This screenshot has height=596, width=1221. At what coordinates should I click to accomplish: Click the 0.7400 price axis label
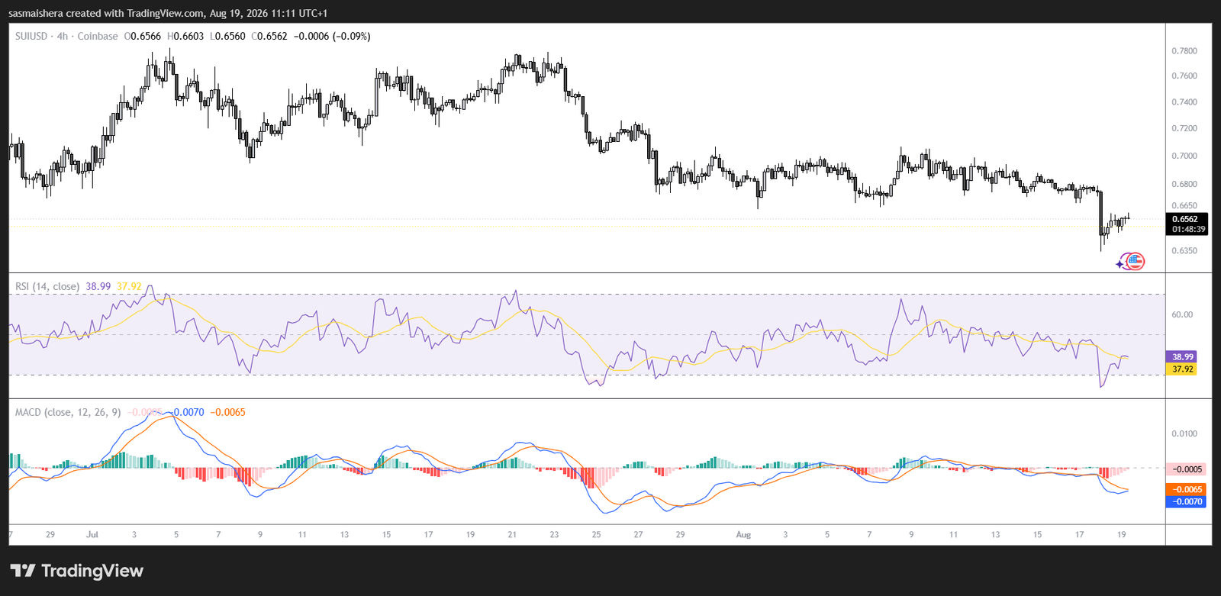1184,102
